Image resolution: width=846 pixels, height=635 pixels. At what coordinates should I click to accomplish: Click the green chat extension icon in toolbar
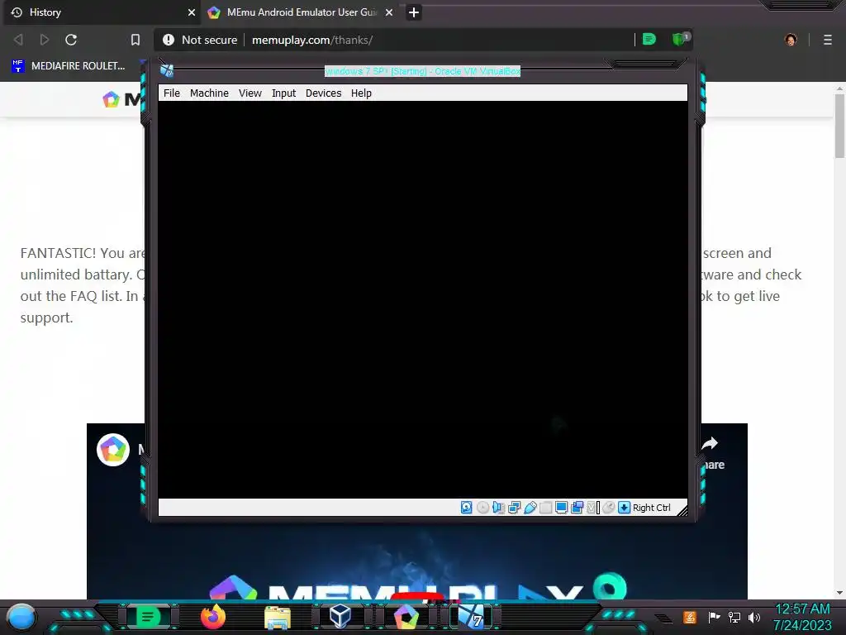coord(649,40)
